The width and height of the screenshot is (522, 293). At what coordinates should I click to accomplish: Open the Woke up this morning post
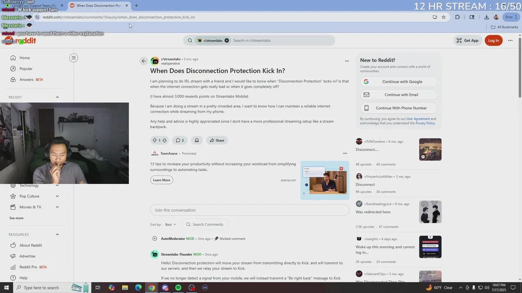tap(385, 249)
